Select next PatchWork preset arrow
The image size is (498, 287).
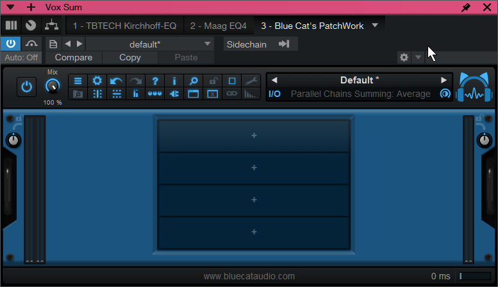click(444, 80)
